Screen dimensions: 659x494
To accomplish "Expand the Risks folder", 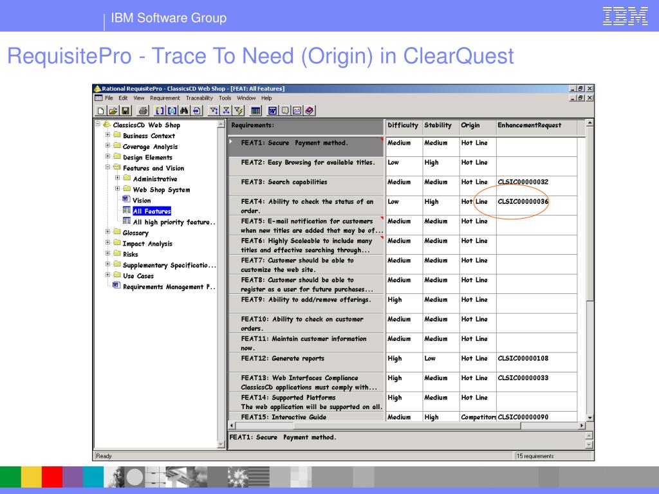I will [x=107, y=253].
